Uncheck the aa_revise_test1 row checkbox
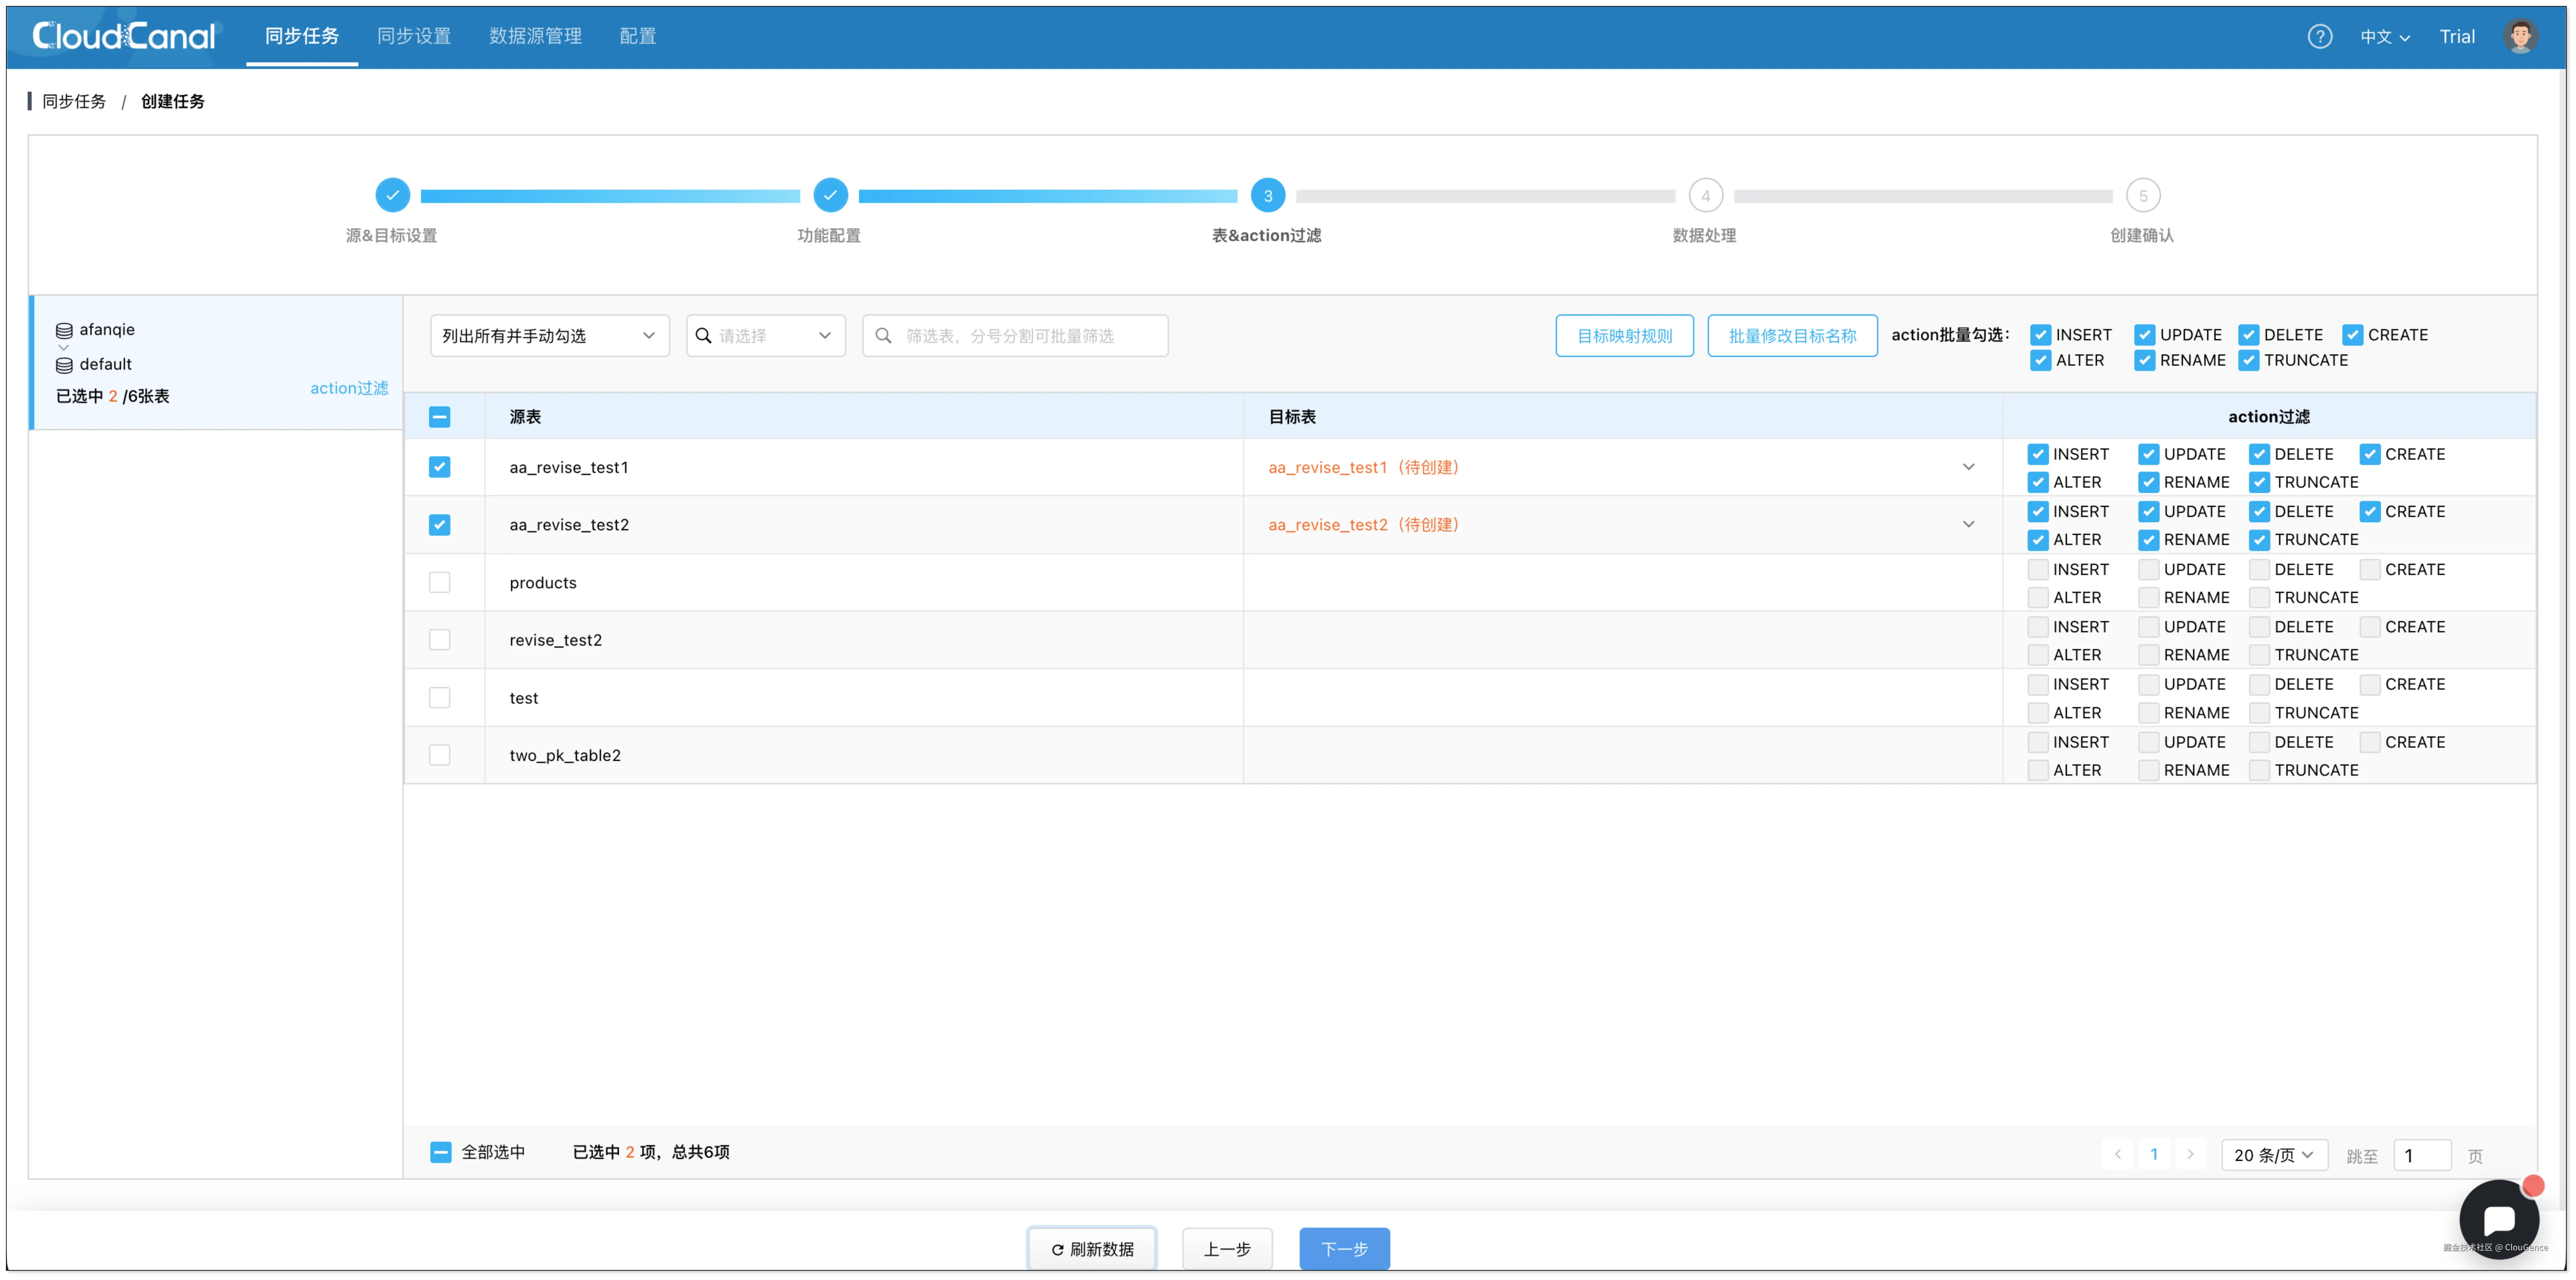This screenshot has height=1280, width=2576. [439, 467]
